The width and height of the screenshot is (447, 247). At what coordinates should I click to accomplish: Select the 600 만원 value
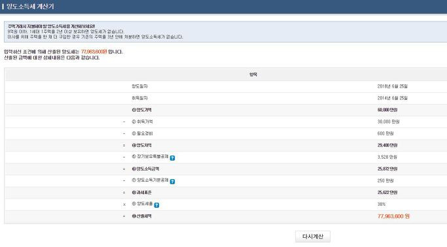tap(385, 133)
